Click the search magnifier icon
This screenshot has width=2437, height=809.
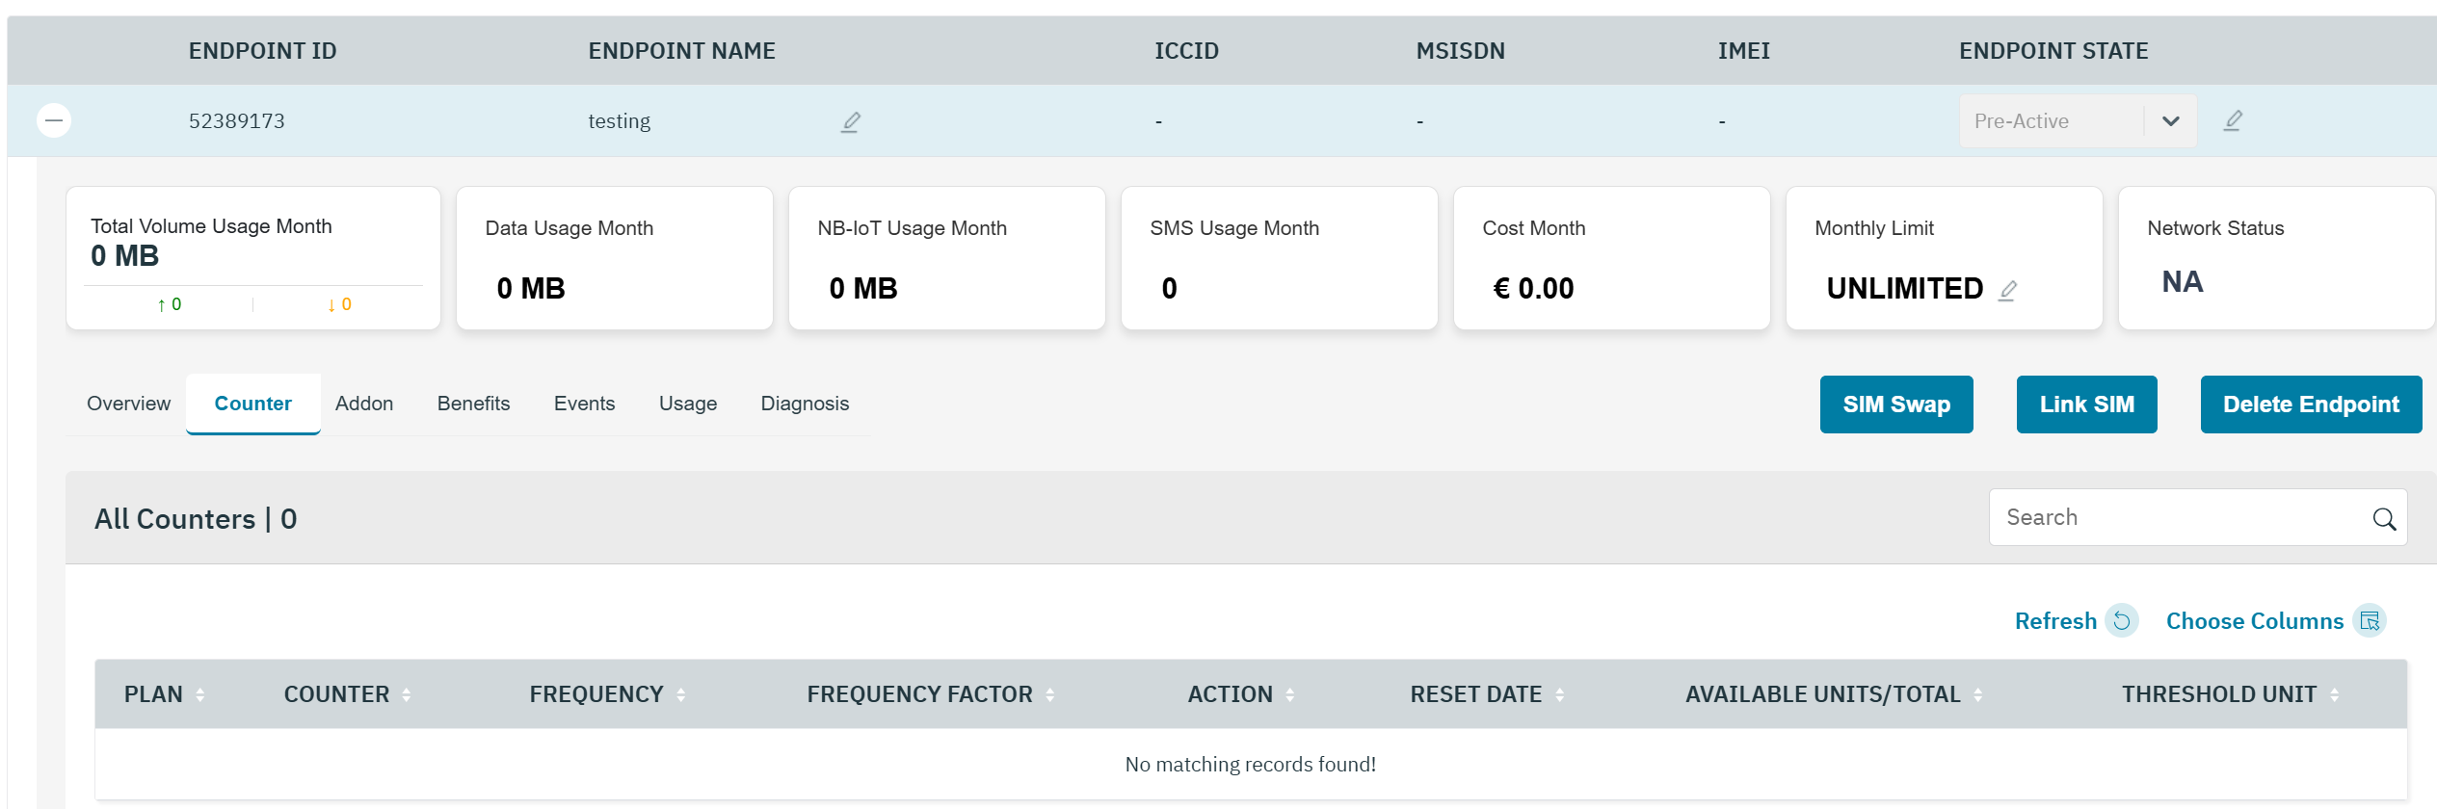pyautogui.click(x=2383, y=519)
